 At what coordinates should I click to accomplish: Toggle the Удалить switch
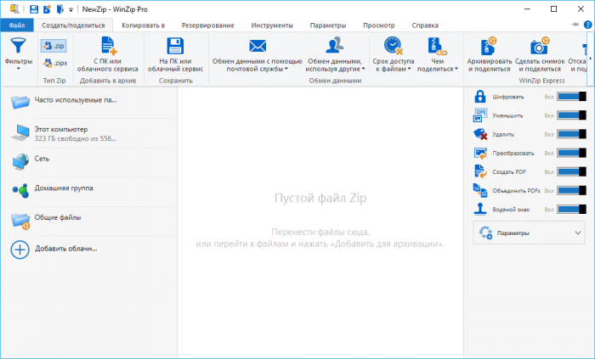(571, 134)
